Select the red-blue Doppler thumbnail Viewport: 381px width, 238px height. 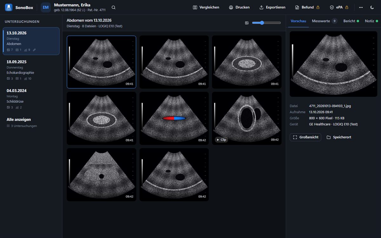(x=174, y=118)
